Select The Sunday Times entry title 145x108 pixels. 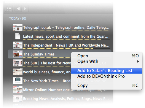click(x=39, y=54)
